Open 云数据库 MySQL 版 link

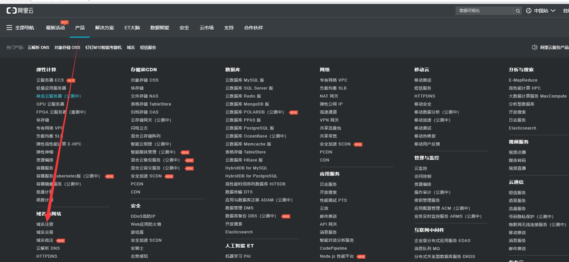[245, 80]
